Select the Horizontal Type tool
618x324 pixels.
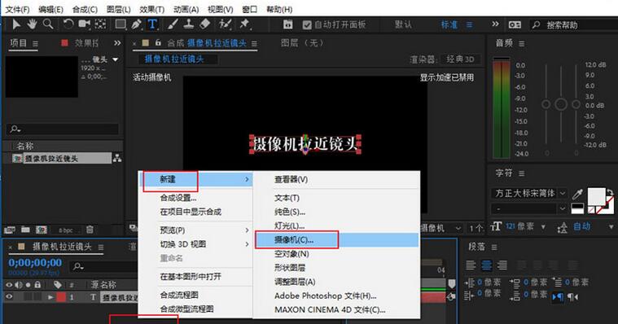point(152,24)
